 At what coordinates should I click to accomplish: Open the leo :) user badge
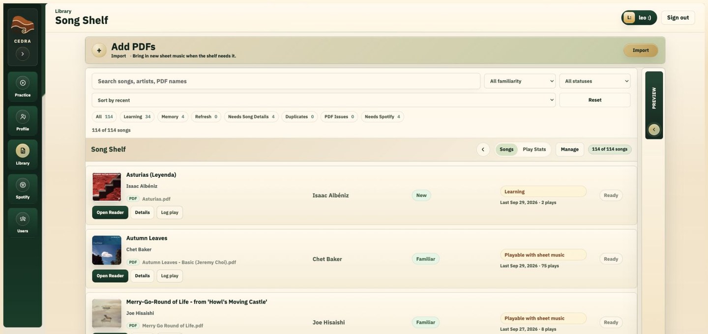pos(639,18)
